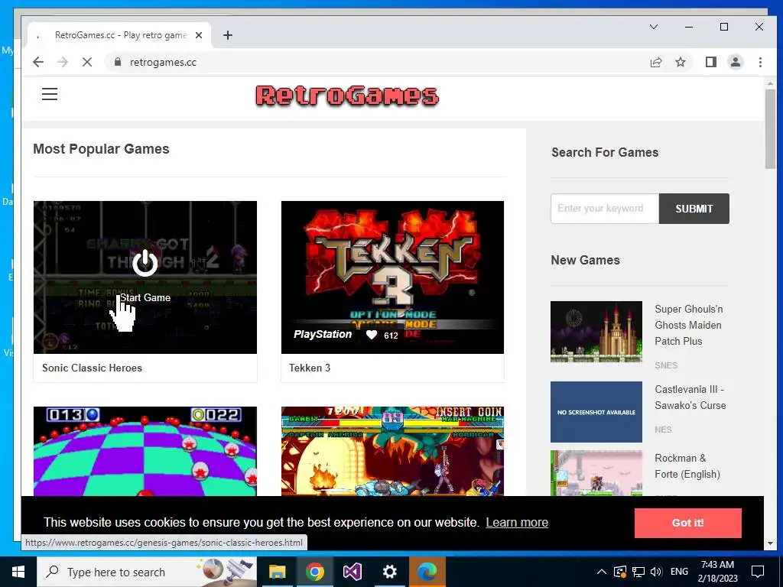This screenshot has height=587, width=783.
Task: Open the Learn more cookie link
Action: (517, 522)
